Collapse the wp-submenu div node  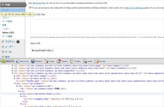click(15, 84)
